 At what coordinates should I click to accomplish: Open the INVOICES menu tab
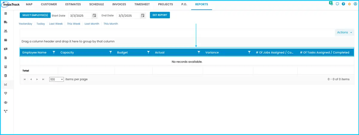119,4
